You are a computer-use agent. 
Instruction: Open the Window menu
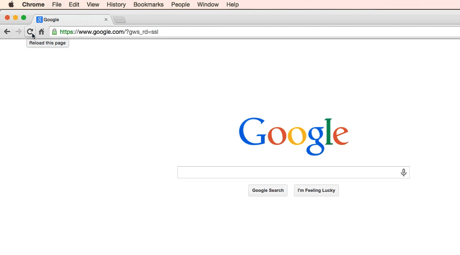coord(208,4)
